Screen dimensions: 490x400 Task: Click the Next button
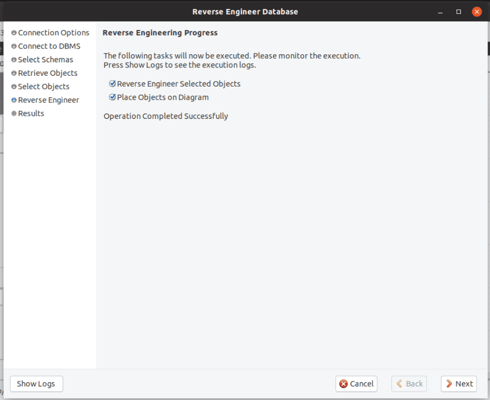point(459,384)
